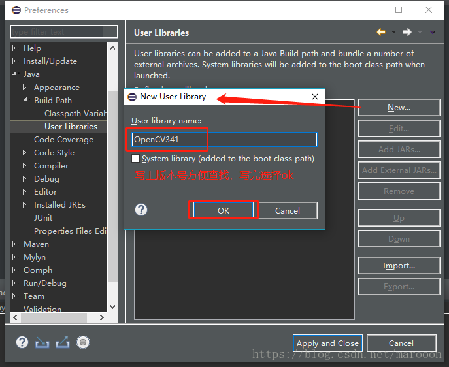The width and height of the screenshot is (449, 367).
Task: Expand the Debug node
Action: point(25,178)
